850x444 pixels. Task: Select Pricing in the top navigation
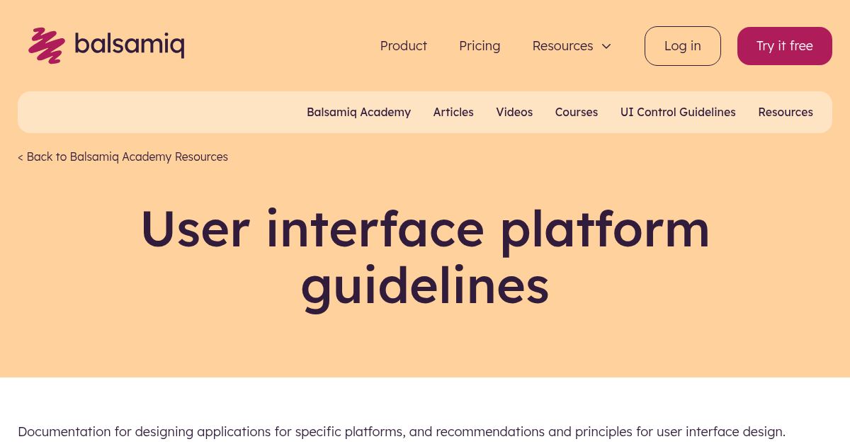tap(480, 46)
